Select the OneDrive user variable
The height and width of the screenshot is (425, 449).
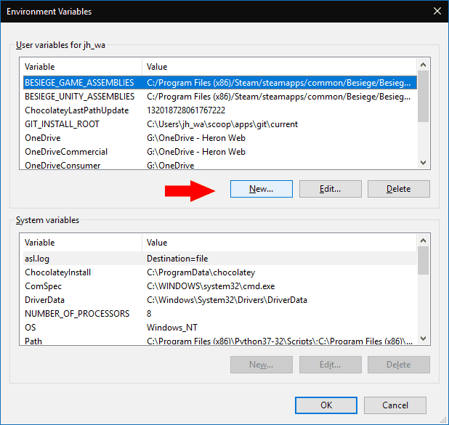[220, 138]
